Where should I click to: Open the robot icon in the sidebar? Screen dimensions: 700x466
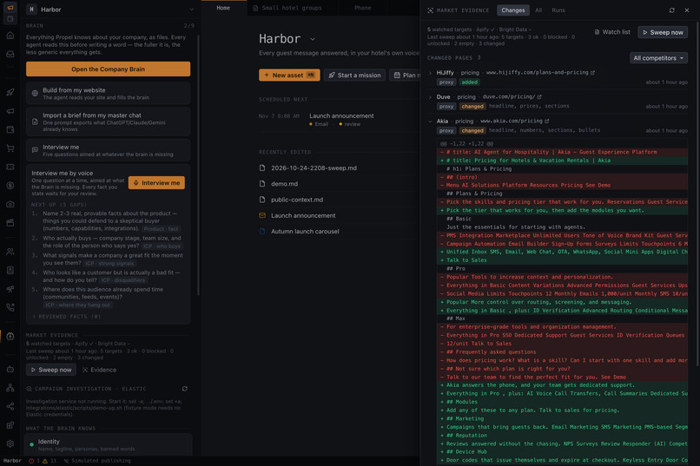click(10, 369)
